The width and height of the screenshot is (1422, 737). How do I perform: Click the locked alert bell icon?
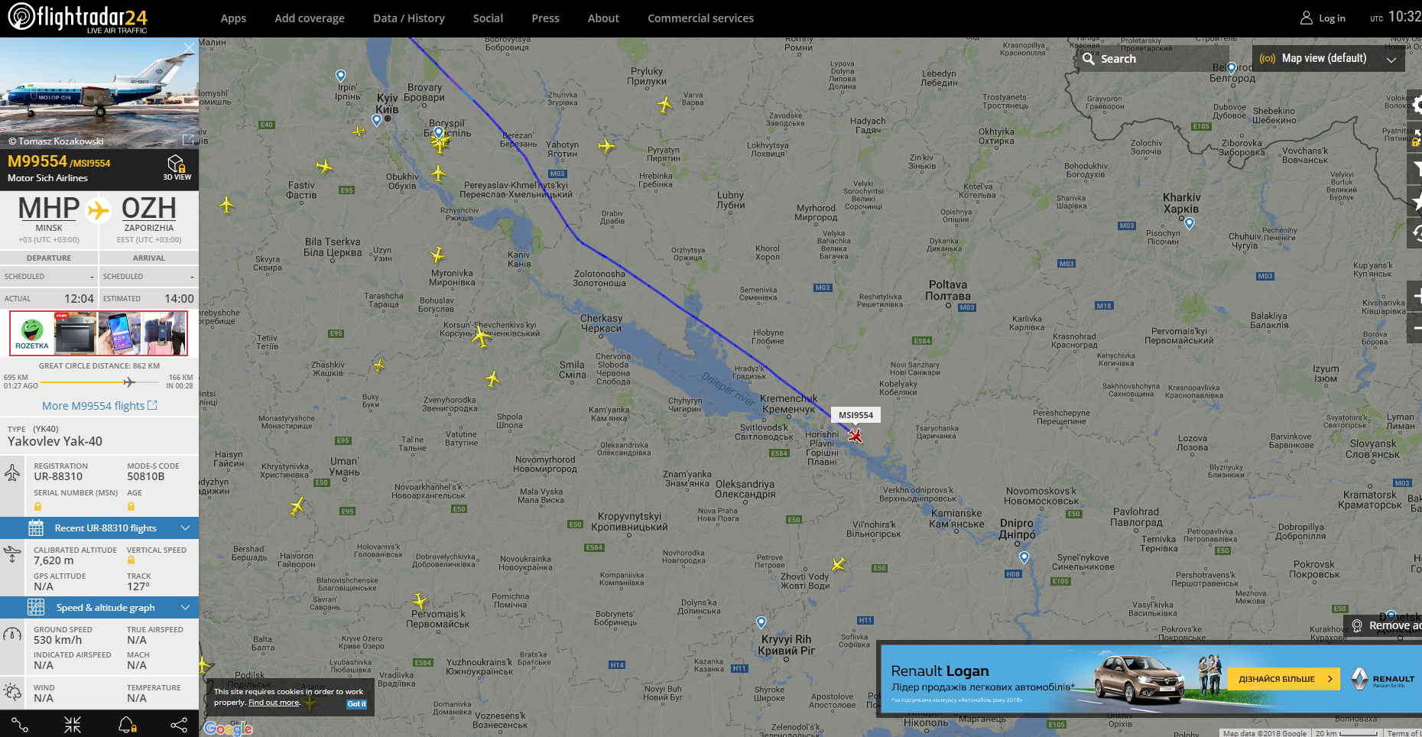(x=128, y=725)
